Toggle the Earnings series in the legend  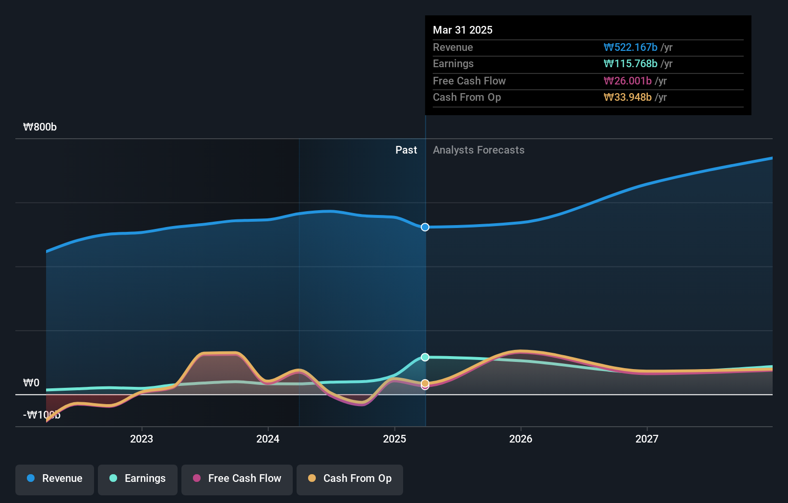point(137,479)
